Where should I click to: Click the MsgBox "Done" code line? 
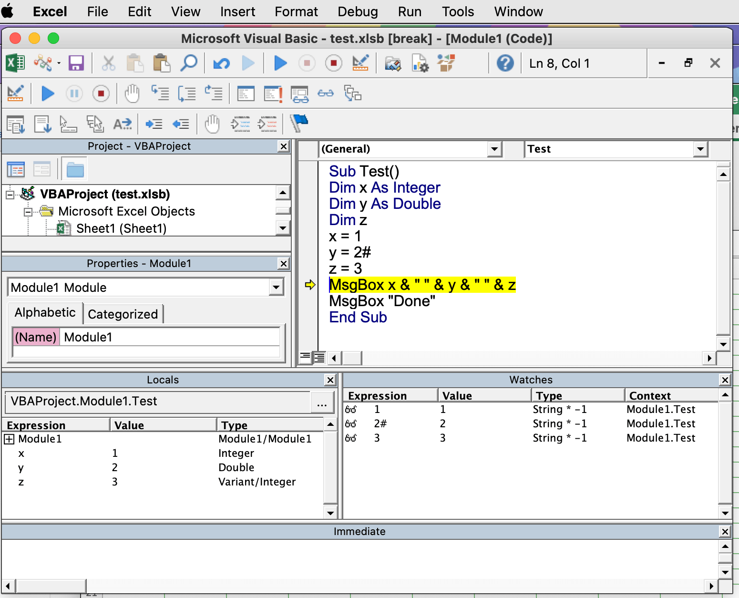point(382,301)
